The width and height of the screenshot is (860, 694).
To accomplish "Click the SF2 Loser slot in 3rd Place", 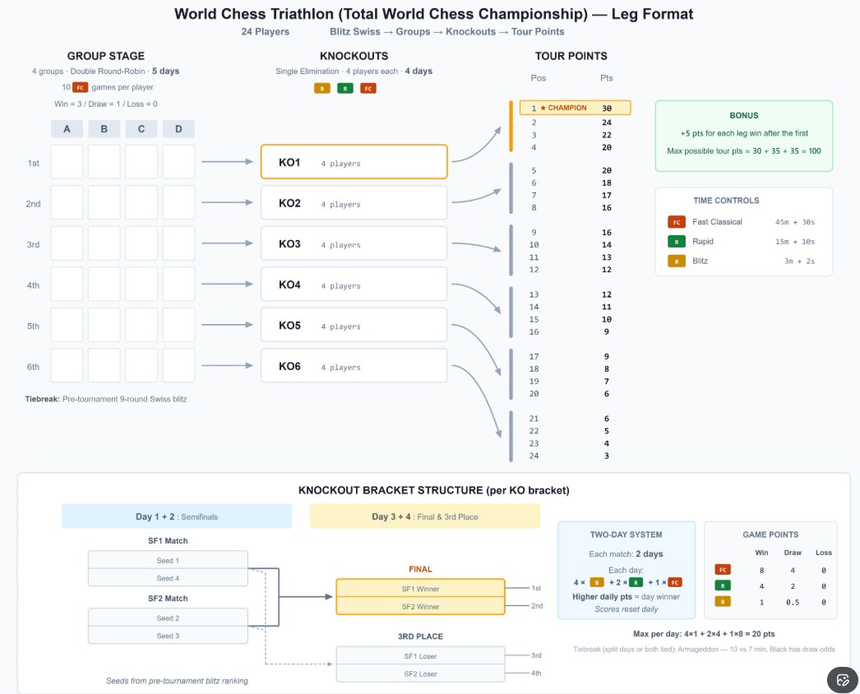I will point(420,673).
